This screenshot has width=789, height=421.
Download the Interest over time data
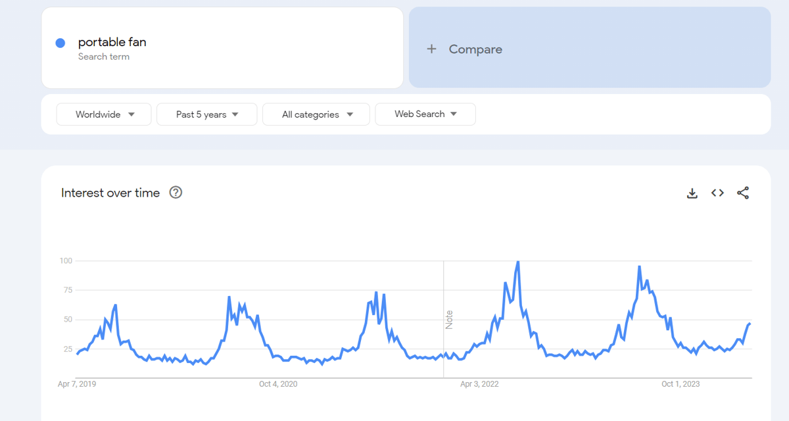tap(692, 193)
